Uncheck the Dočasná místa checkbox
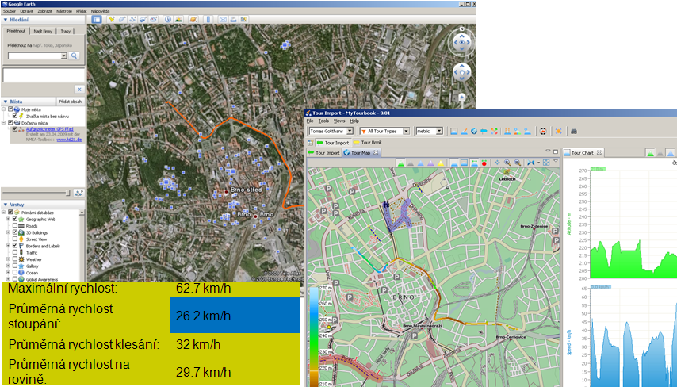 point(11,123)
